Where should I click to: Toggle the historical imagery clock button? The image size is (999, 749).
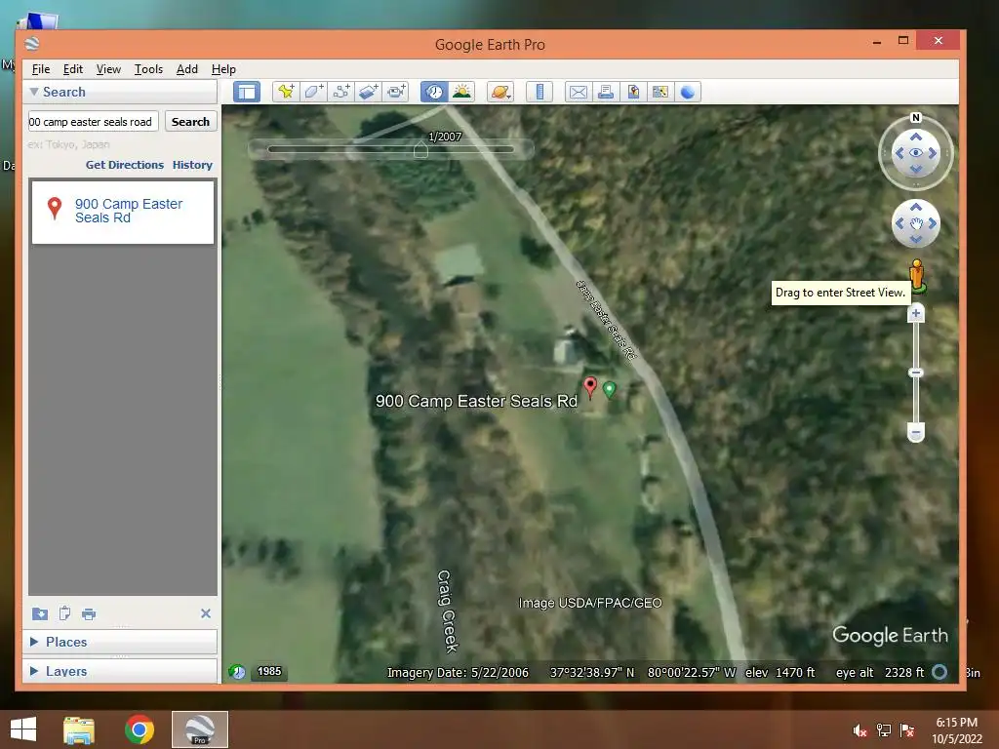coord(434,92)
